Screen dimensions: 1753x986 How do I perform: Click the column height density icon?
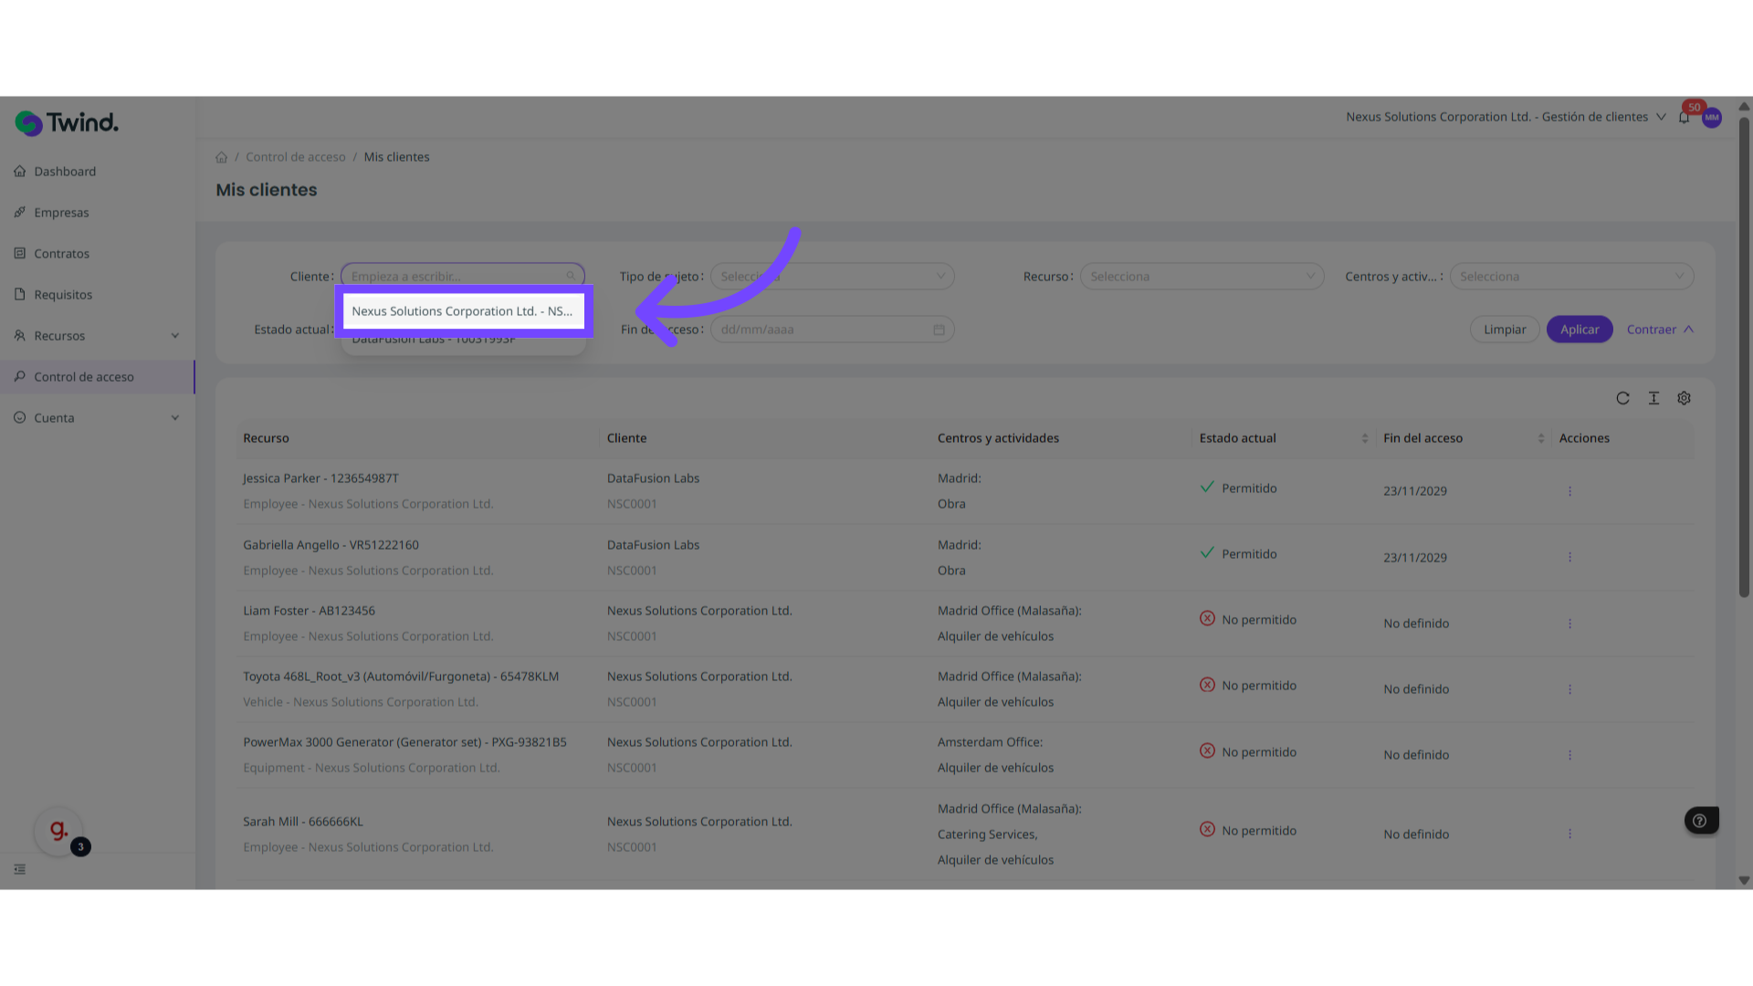click(x=1653, y=398)
